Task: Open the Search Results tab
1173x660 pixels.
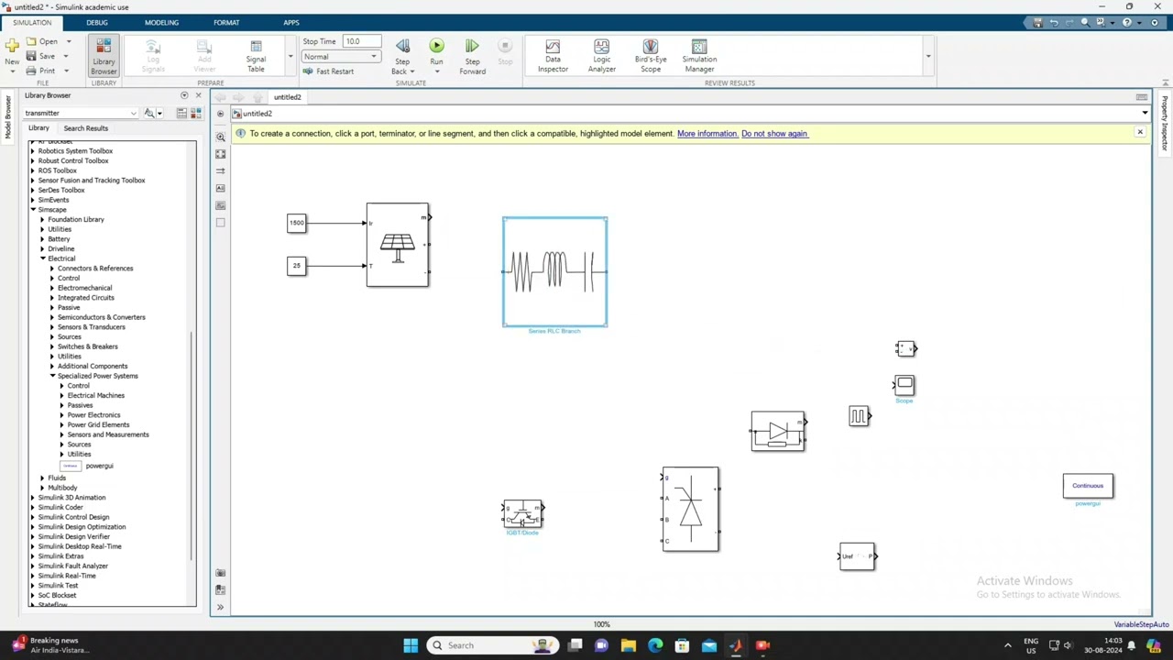Action: tap(85, 128)
